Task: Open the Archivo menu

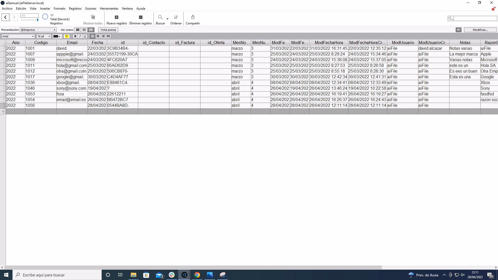Action: (x=7, y=9)
